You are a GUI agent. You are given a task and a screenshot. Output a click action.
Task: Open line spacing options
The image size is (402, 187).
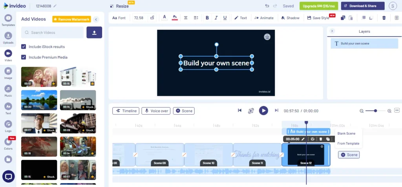[x=196, y=18]
